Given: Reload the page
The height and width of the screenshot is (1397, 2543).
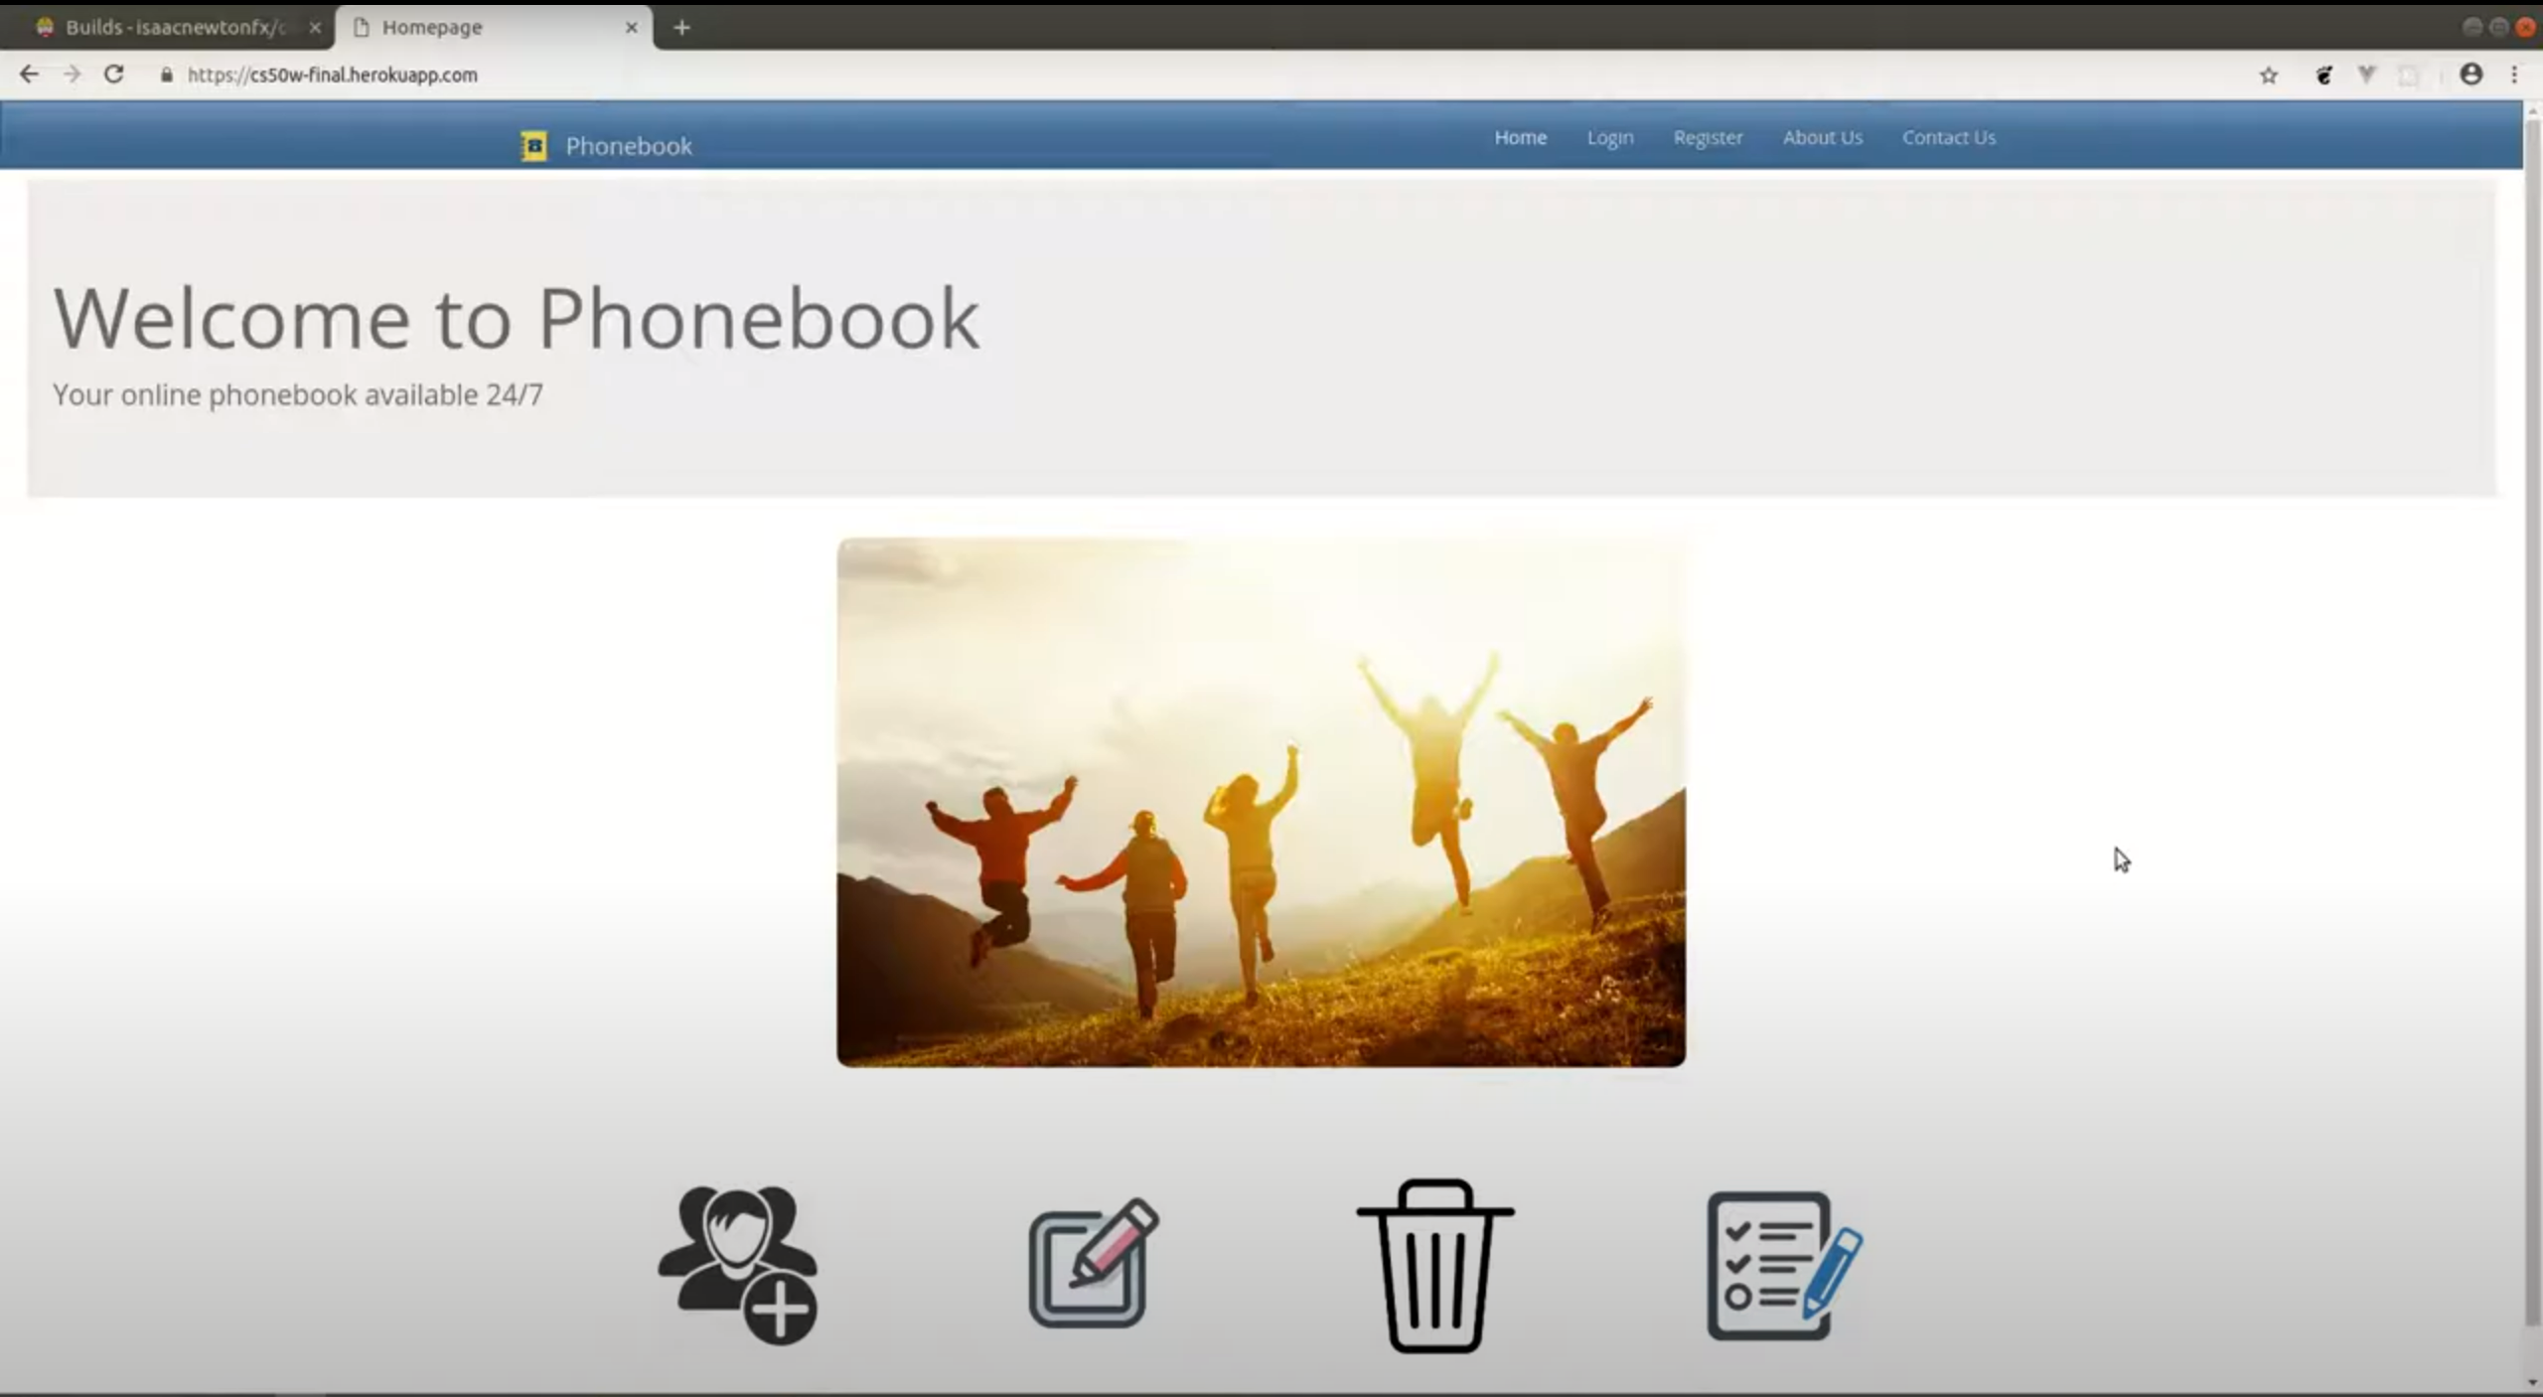Looking at the screenshot, I should tap(114, 75).
